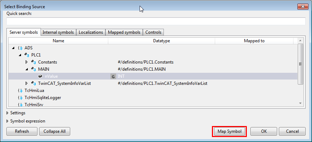Click the TwinCAT_SystemInfoVarList node icon

(x=33, y=83)
